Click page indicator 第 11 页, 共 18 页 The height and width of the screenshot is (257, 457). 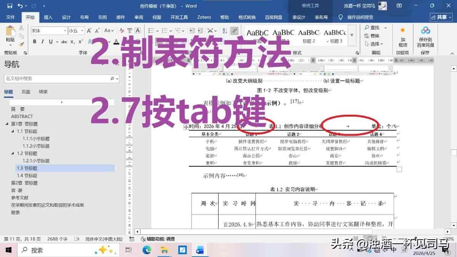[x=22, y=239]
